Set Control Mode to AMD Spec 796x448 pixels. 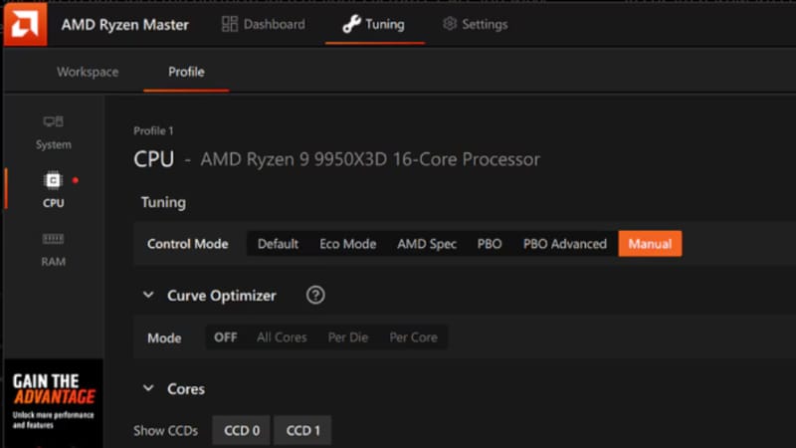[427, 244]
